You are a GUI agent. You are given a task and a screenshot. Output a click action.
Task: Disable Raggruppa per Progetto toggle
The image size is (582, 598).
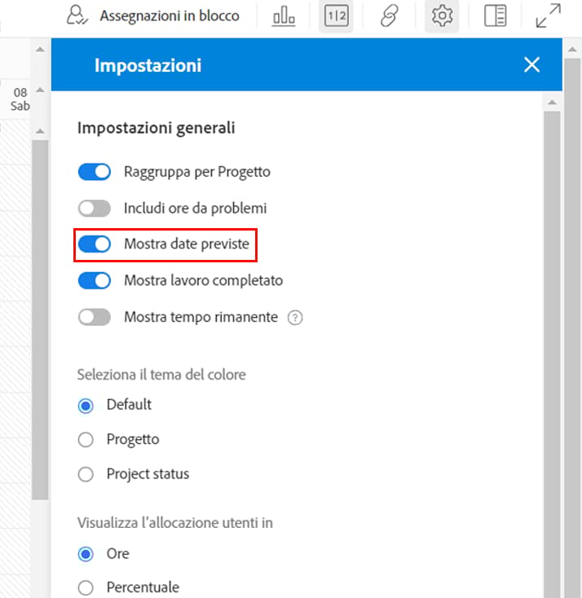95,172
